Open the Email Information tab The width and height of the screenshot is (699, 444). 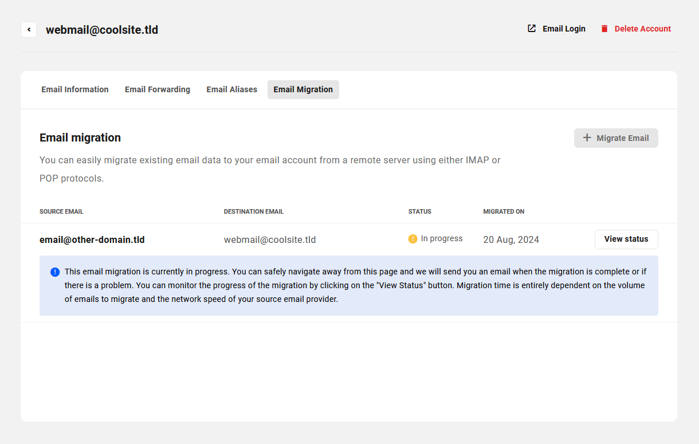coord(75,89)
